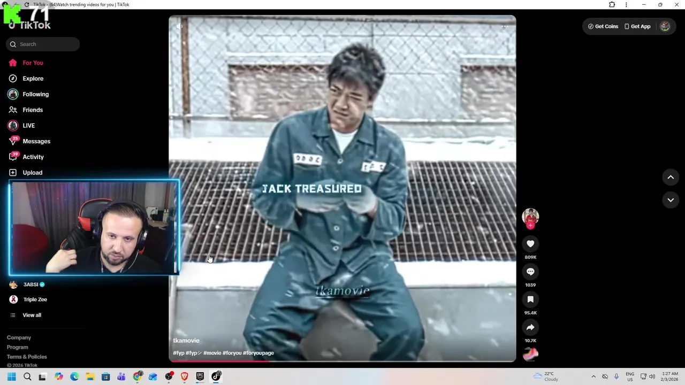Open Task View on taskbar
The image size is (685, 385).
point(42,376)
